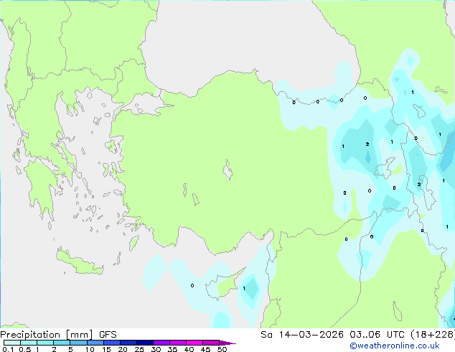Screen dimensions: 455x352
Task: Select the 0.5–1 mm legend swatch
Action: pos(29,343)
